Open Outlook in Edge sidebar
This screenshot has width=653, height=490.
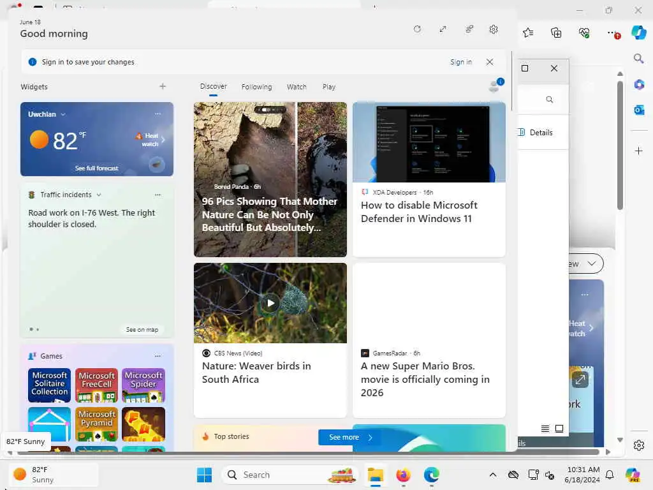[639, 110]
